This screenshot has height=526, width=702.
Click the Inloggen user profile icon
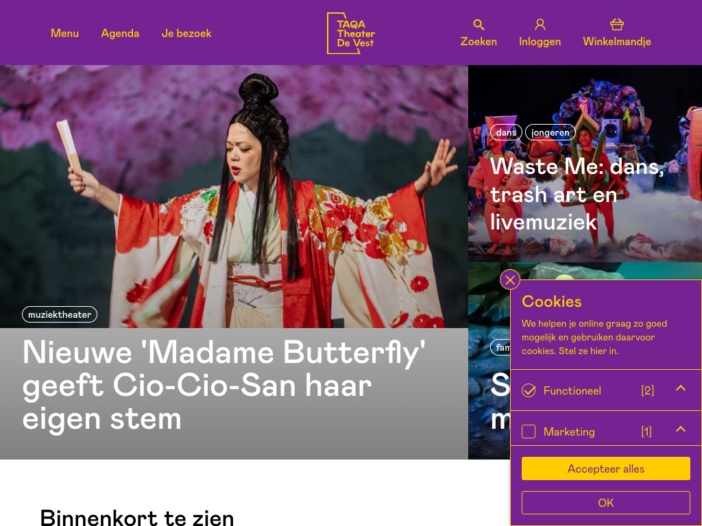[x=540, y=25]
